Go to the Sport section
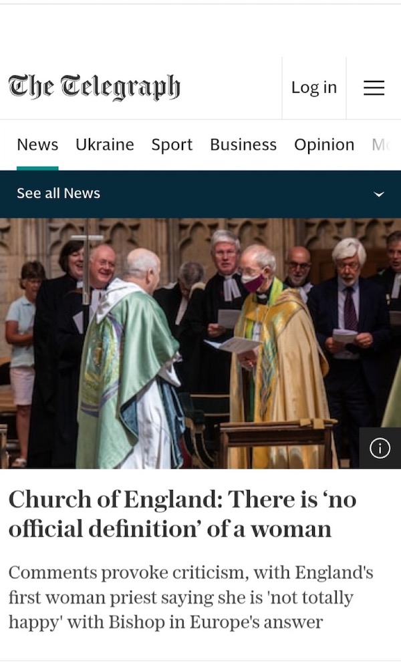This screenshot has width=401, height=663. (x=172, y=145)
